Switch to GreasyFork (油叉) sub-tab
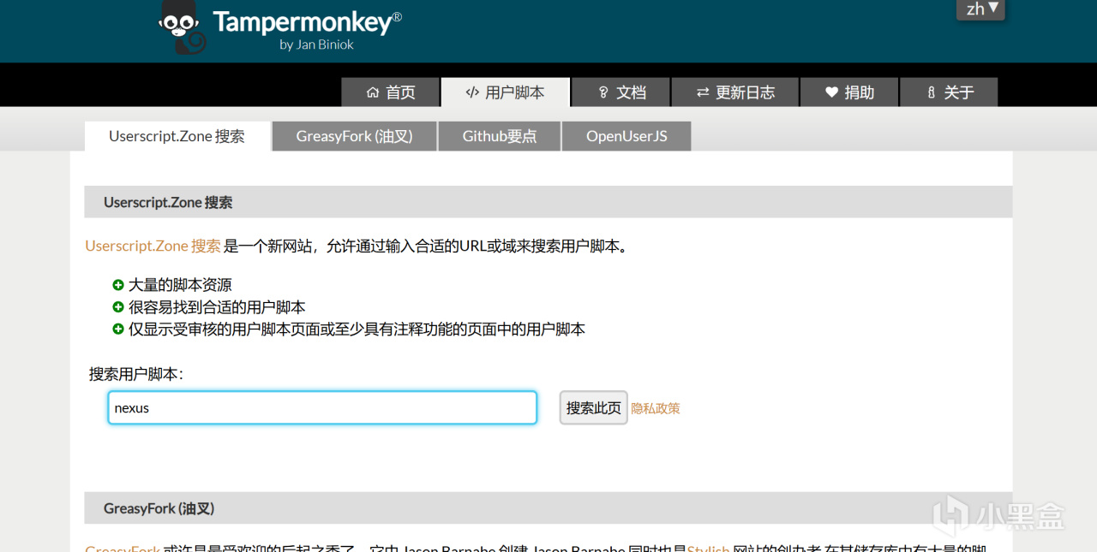Screen dimensions: 1097x552 pos(355,136)
